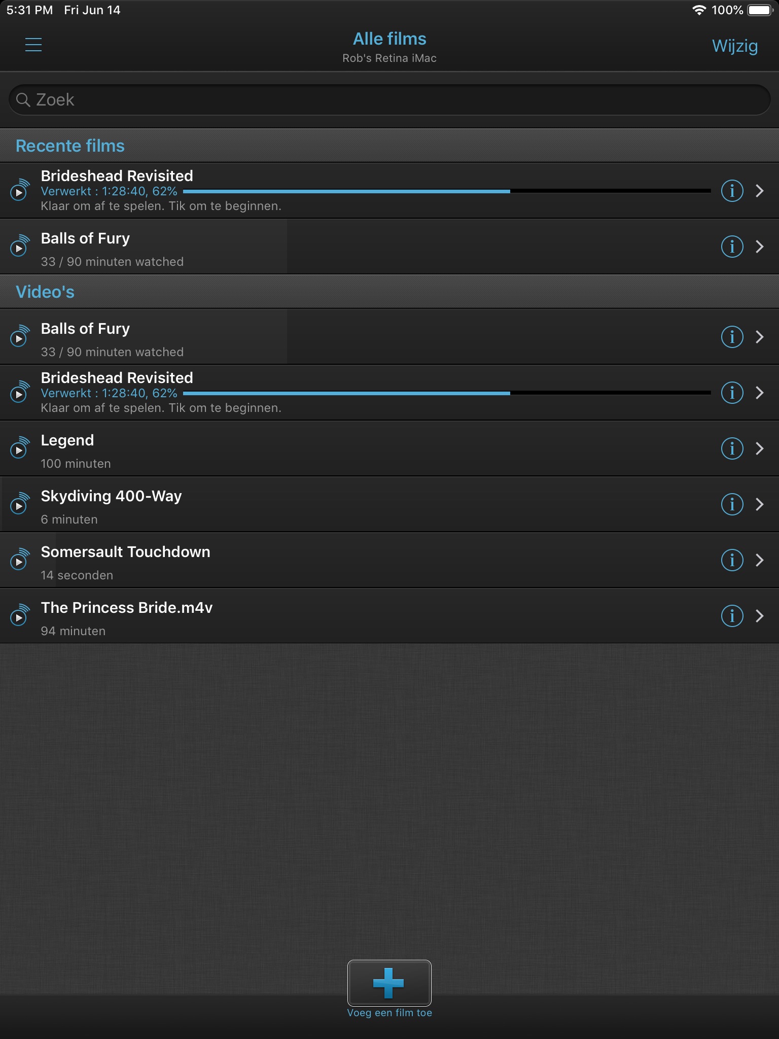Play Balls of Fury in Video's list
Viewport: 779px width, 1039px height.
(x=389, y=337)
